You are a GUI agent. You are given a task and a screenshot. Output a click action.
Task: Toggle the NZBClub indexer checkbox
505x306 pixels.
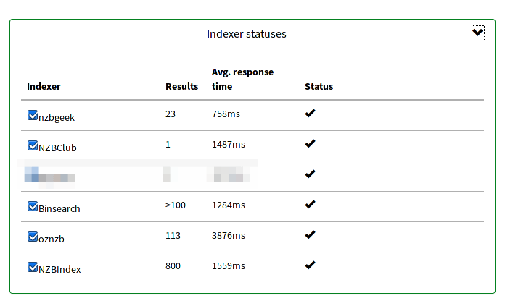(33, 145)
